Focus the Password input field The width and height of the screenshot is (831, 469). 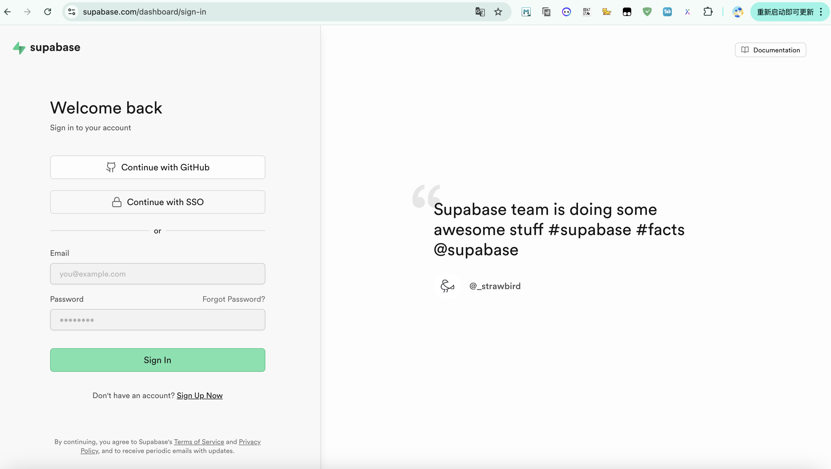click(x=157, y=320)
